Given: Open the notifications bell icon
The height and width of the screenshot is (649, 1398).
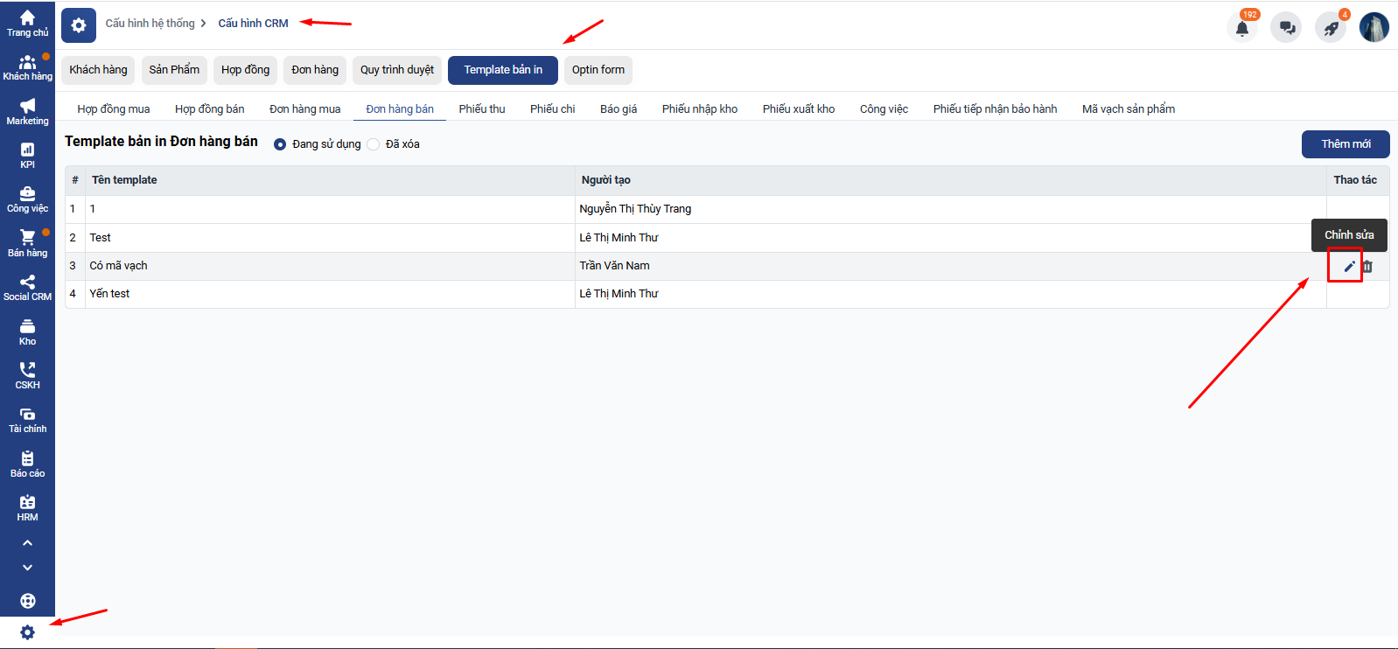Looking at the screenshot, I should (1241, 28).
